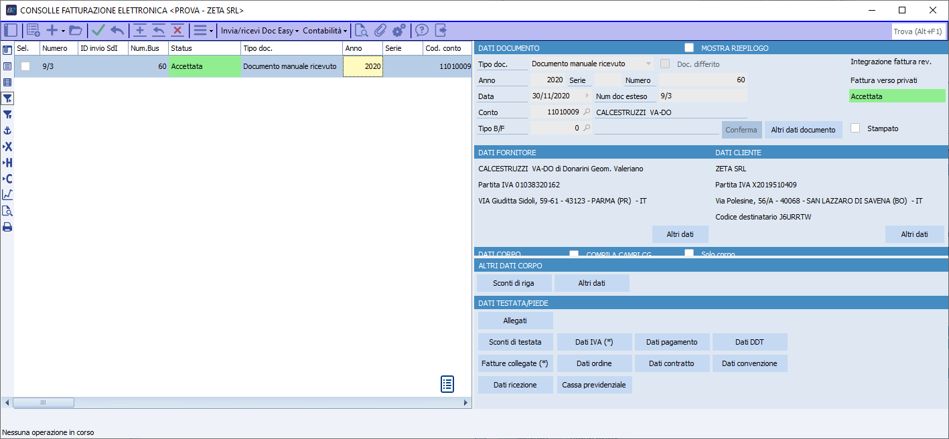Open Altri dati documento

[x=803, y=130]
